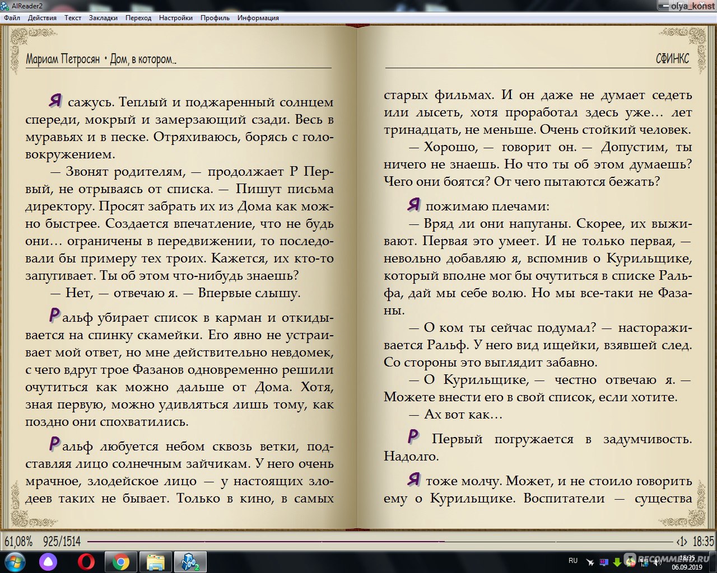Click the 61,08% progress percentage
The image size is (717, 573).
pos(18,542)
